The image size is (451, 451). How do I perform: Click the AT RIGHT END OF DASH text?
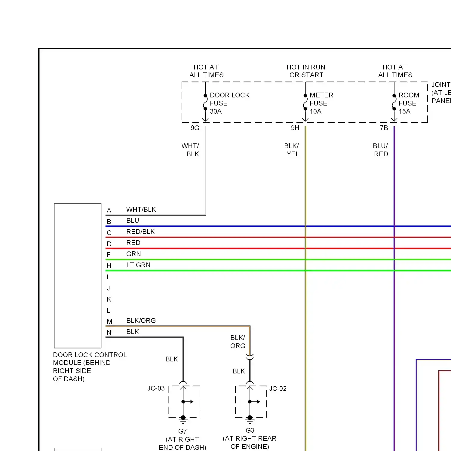183,443
